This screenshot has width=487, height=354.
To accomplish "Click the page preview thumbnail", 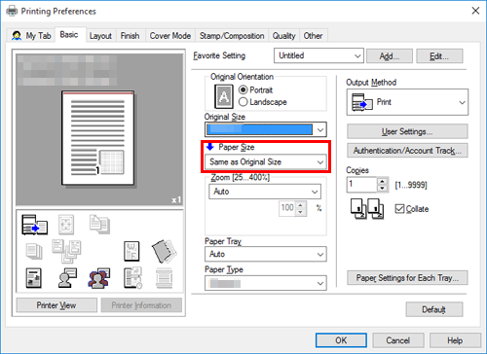I will tap(98, 138).
